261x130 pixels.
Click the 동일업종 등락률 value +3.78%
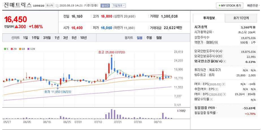coord(250,114)
